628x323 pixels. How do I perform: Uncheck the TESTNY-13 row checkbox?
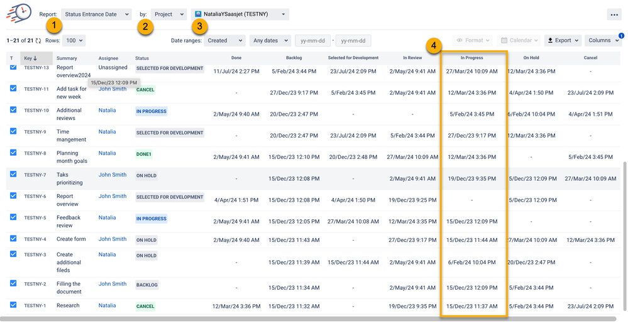point(13,67)
